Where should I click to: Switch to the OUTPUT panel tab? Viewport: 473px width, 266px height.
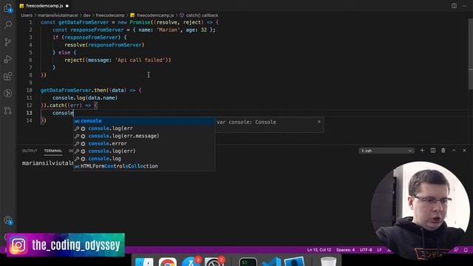click(30, 151)
